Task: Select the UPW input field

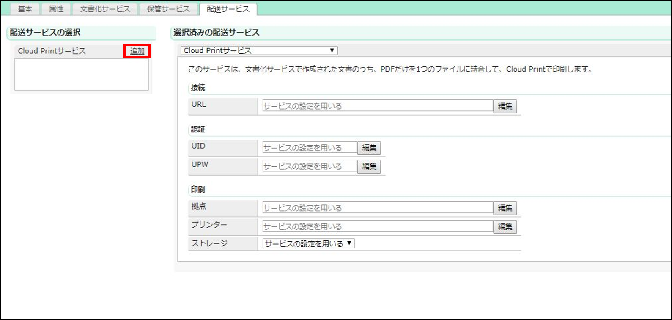Action: pyautogui.click(x=310, y=166)
